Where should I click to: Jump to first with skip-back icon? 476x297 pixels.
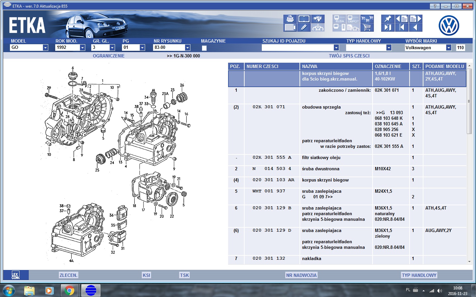402,27
